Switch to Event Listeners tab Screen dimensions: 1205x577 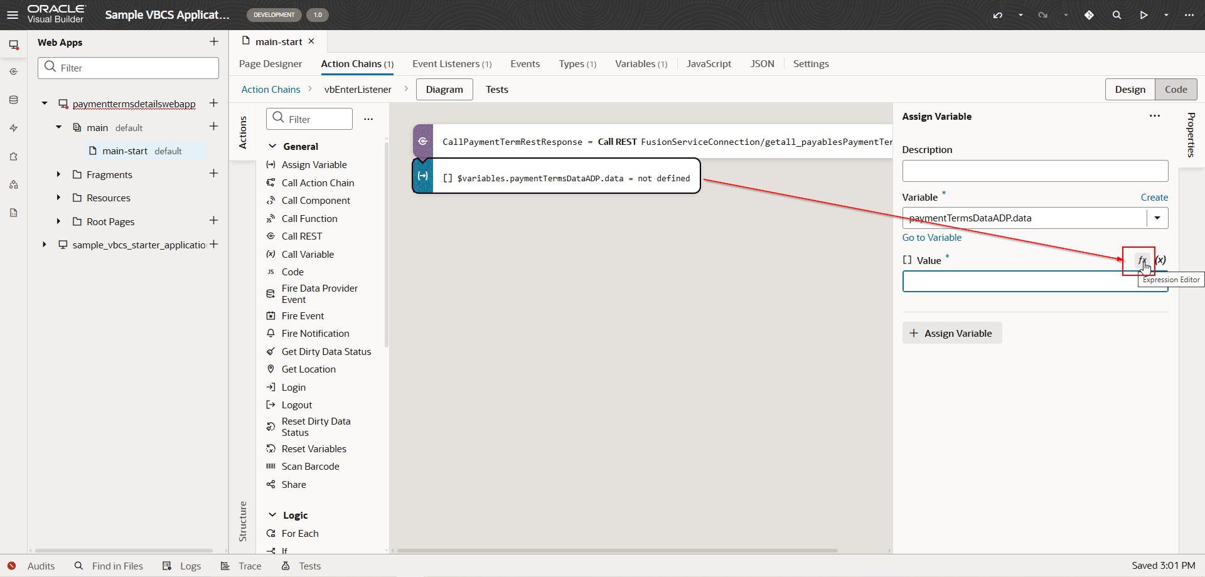point(452,64)
